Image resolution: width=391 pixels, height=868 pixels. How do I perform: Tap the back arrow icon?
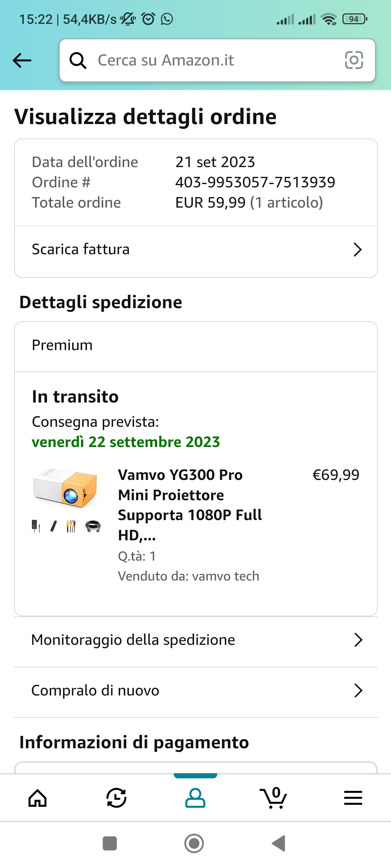click(x=22, y=60)
